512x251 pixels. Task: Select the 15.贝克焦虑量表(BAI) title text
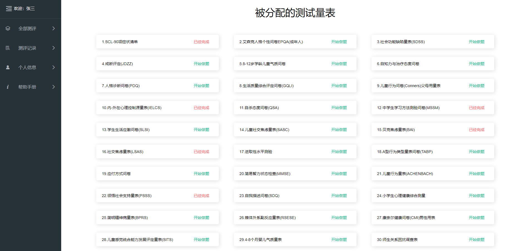click(x=396, y=130)
